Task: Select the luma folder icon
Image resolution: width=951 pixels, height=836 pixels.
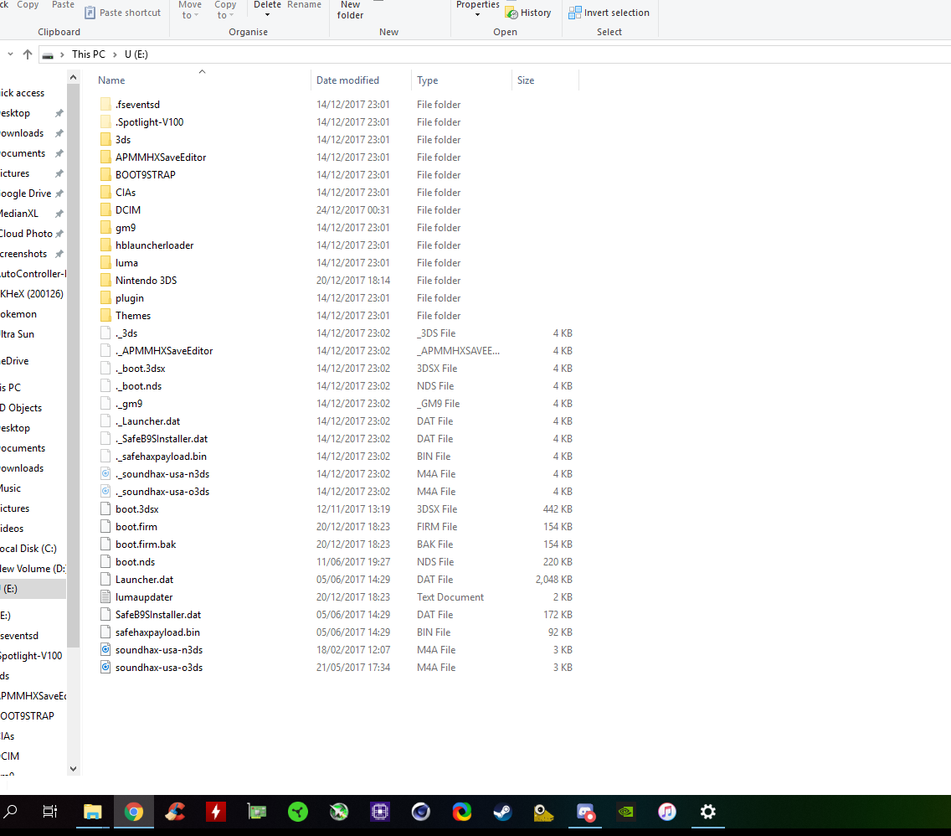Action: pos(105,263)
